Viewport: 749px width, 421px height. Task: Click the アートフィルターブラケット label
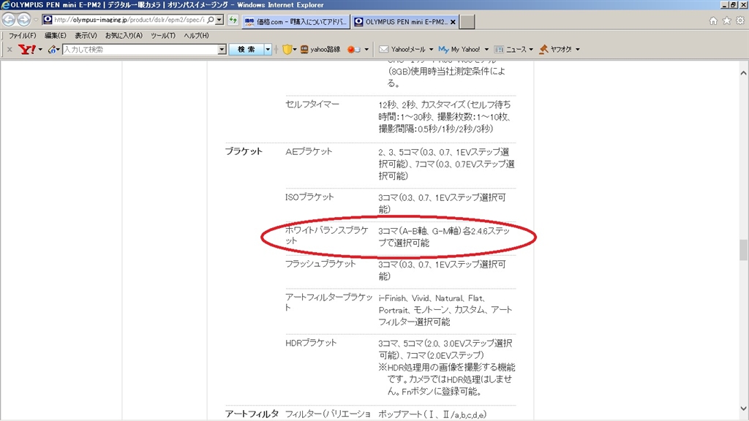[x=328, y=302]
